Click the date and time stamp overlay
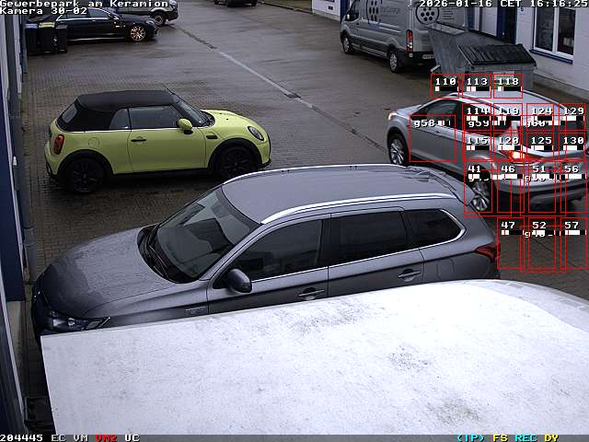Viewport: 589px width, 442px height. coord(502,4)
